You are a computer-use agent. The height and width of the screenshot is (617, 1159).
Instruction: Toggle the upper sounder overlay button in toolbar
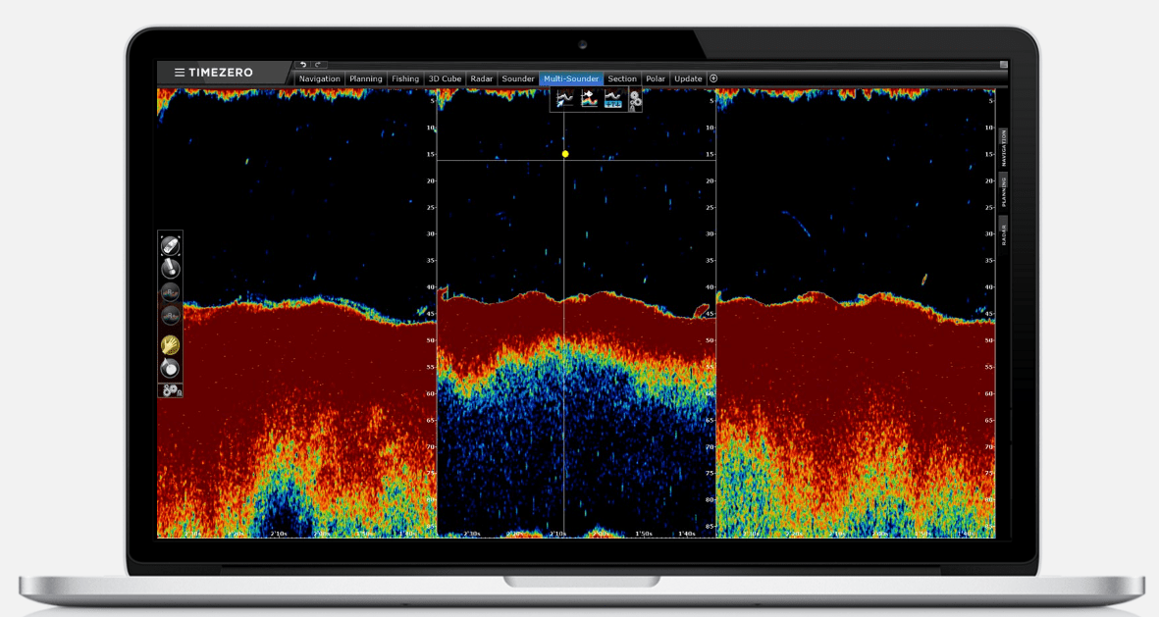170,292
